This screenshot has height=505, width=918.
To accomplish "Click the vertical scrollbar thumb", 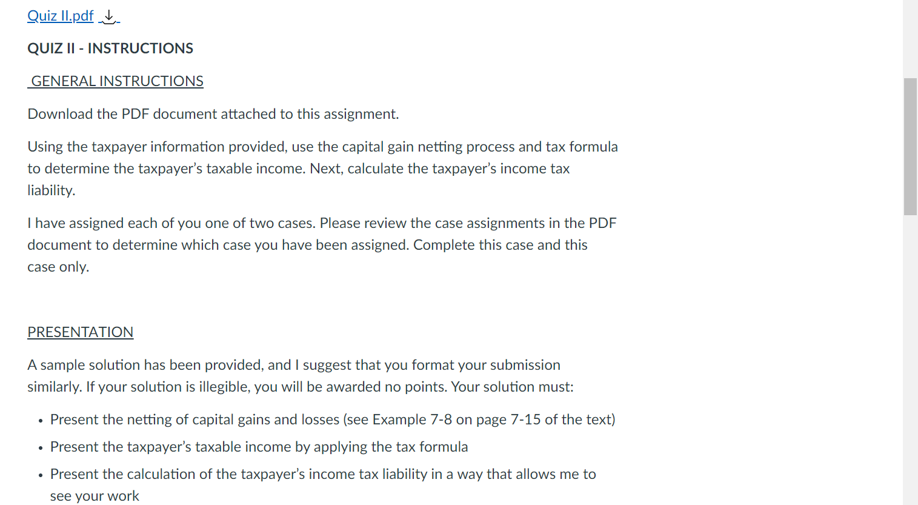I will pos(910,147).
